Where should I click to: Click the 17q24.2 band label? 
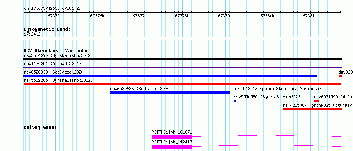coord(32,34)
